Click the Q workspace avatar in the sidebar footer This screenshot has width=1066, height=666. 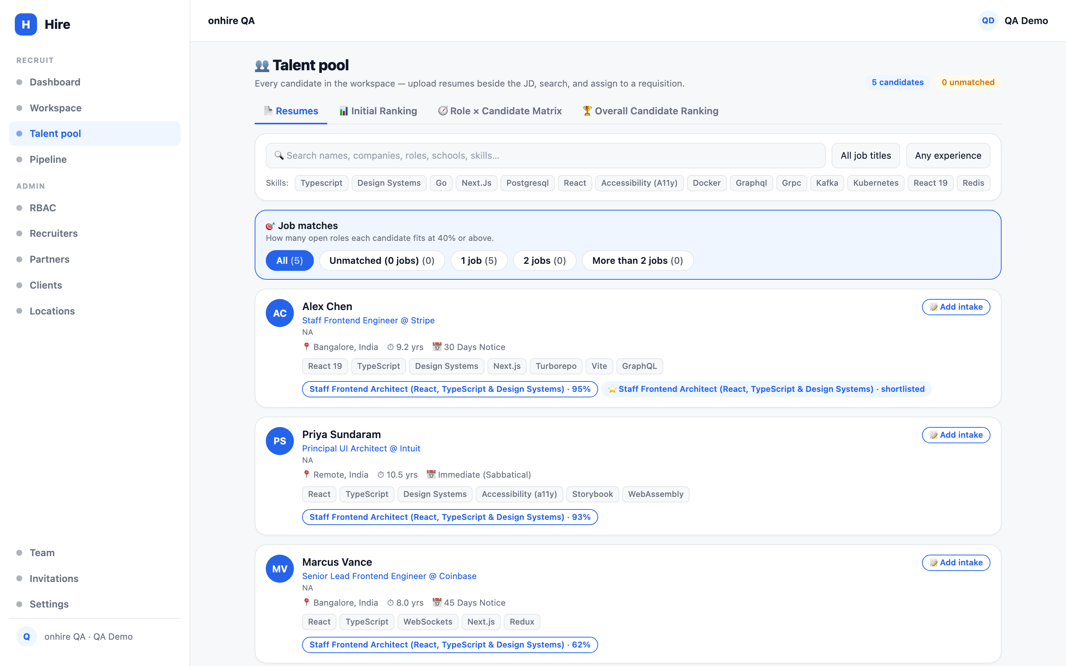26,636
